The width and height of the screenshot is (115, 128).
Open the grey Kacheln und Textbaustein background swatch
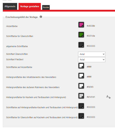click(81, 96)
